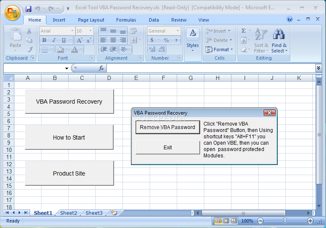Apply percent style format
Viewport: 326px width, 228px height.
tap(166, 40)
